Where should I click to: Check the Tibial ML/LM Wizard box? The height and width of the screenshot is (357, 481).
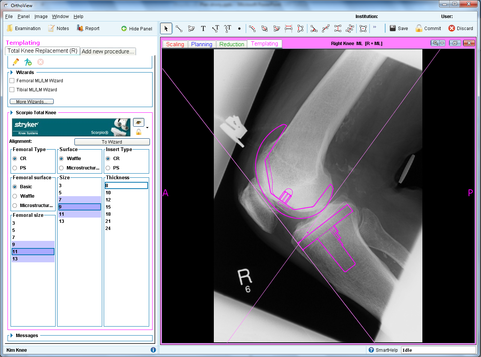click(12, 90)
